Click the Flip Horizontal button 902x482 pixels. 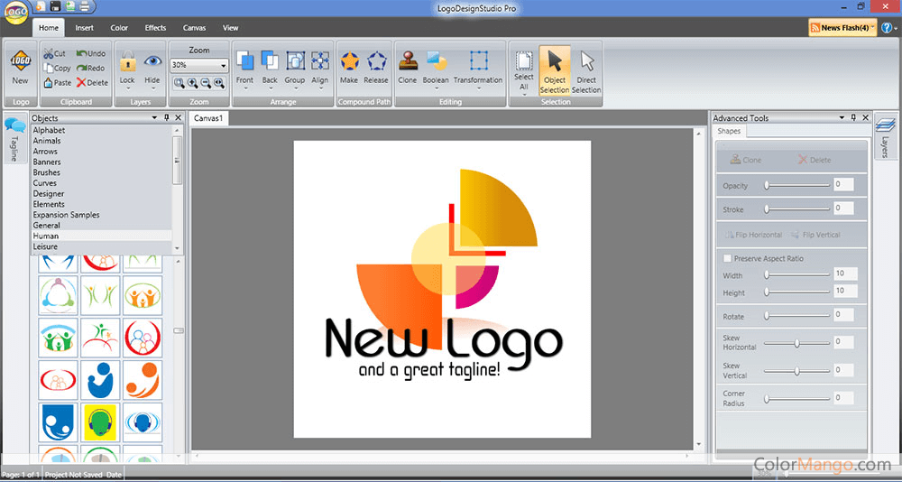coord(753,235)
